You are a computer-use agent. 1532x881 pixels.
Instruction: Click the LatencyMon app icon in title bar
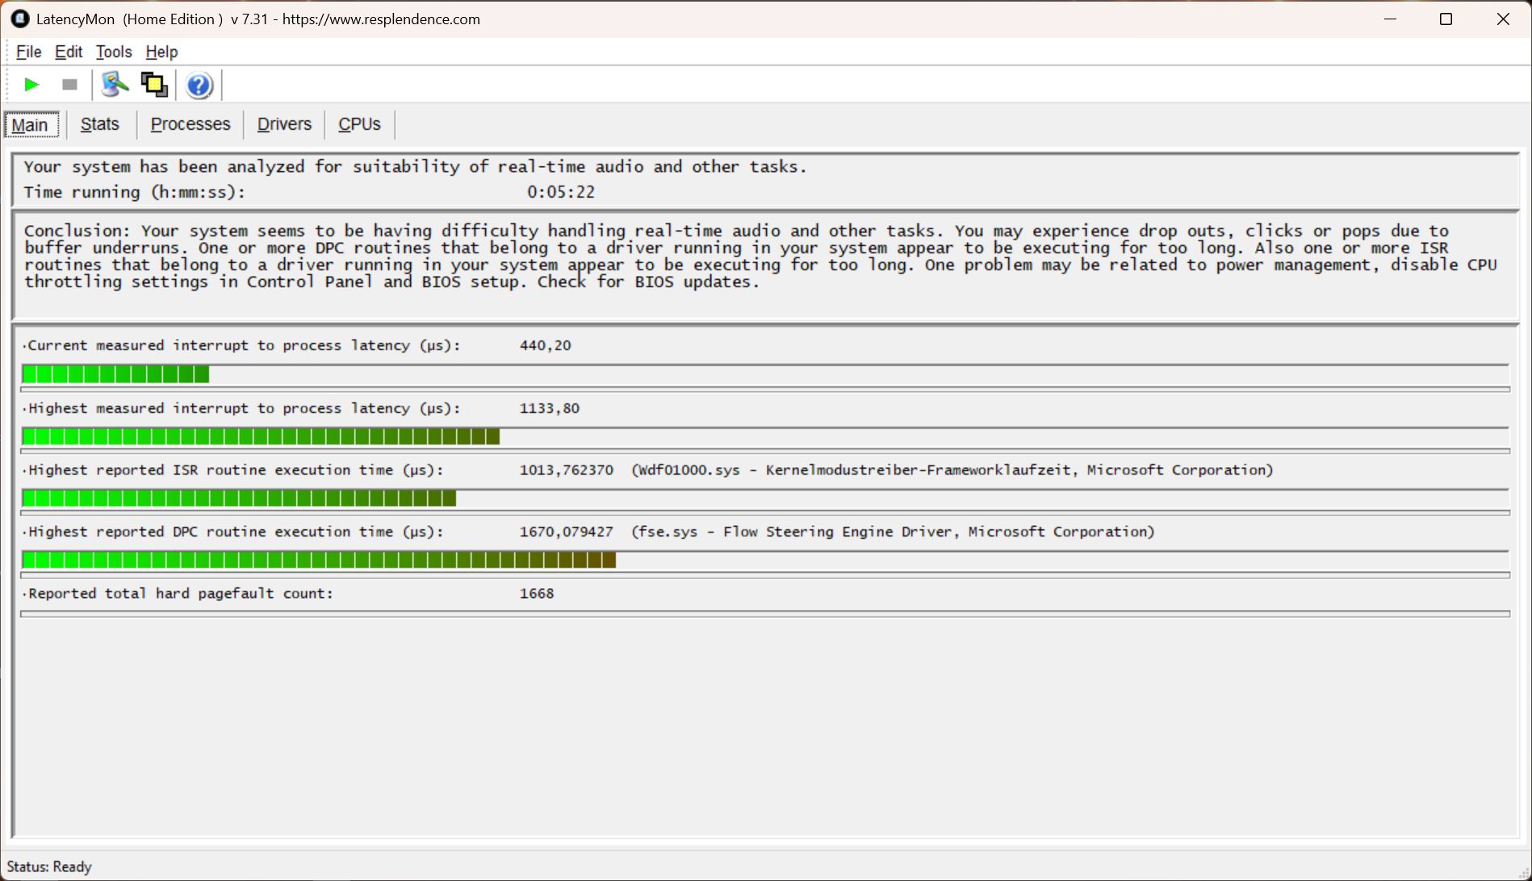[20, 19]
